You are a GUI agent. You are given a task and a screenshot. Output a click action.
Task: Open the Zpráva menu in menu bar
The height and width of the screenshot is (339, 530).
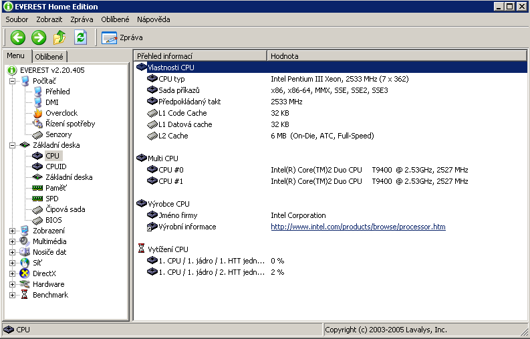(82, 19)
